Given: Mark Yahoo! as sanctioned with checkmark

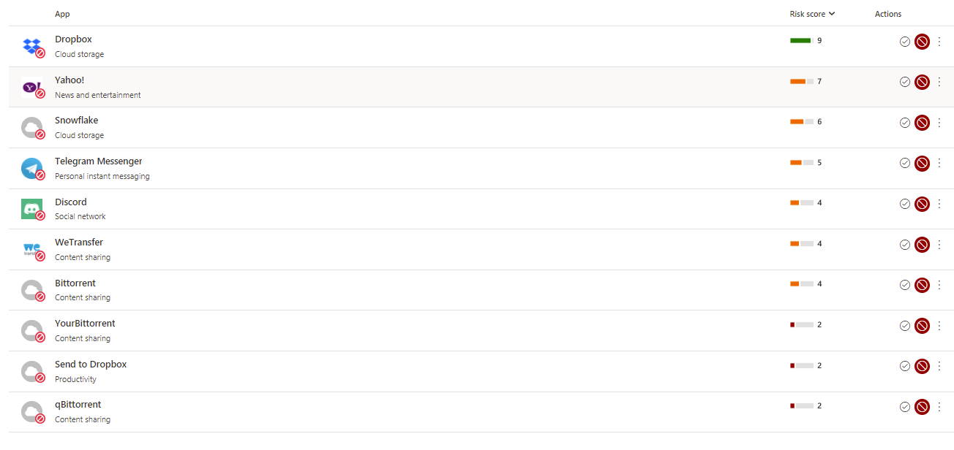Looking at the screenshot, I should pyautogui.click(x=905, y=82).
